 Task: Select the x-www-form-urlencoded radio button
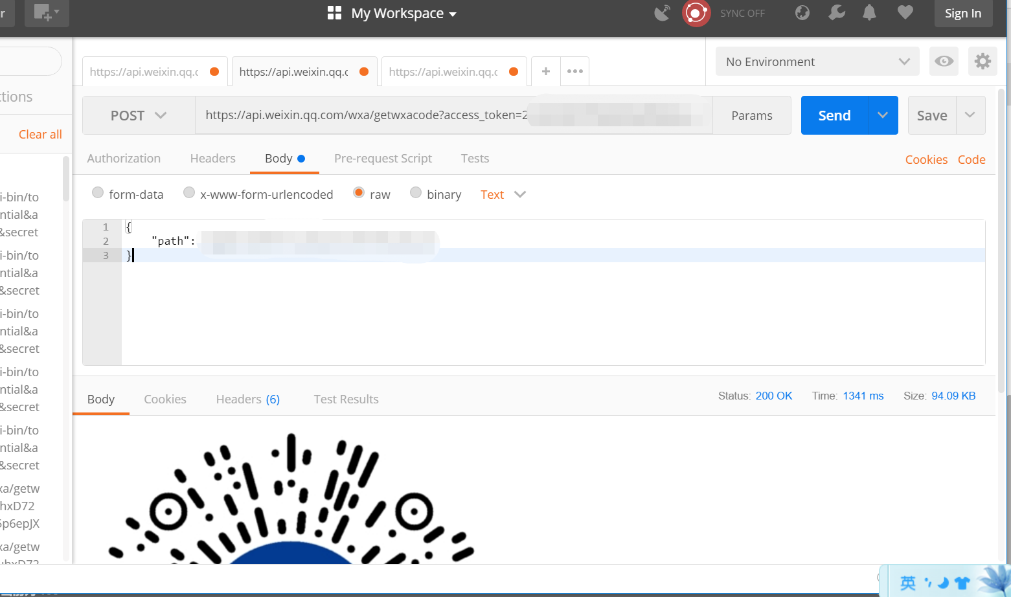[189, 192]
